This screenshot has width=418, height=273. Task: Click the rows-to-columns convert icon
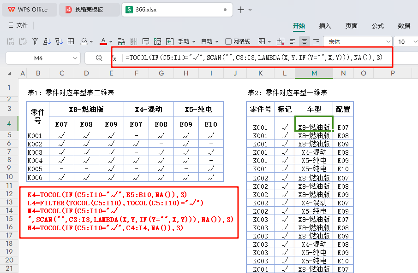(121, 41)
